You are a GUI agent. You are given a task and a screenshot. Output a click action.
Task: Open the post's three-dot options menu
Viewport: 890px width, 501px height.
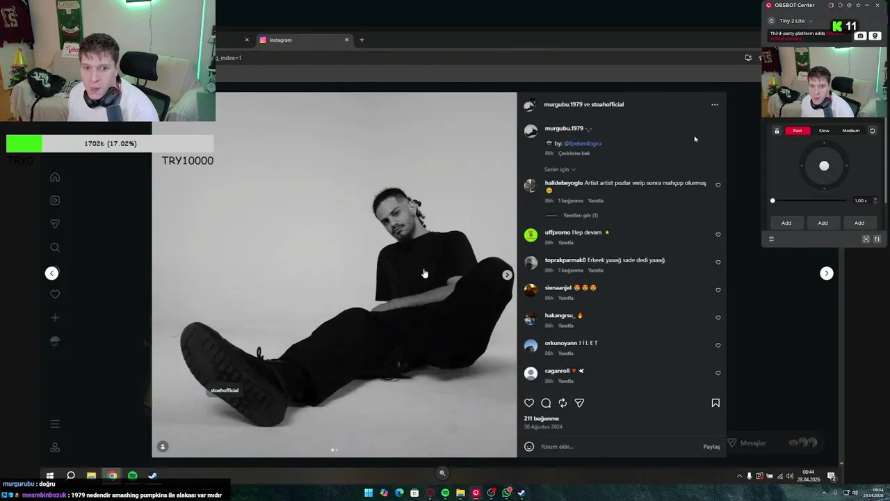tap(714, 104)
